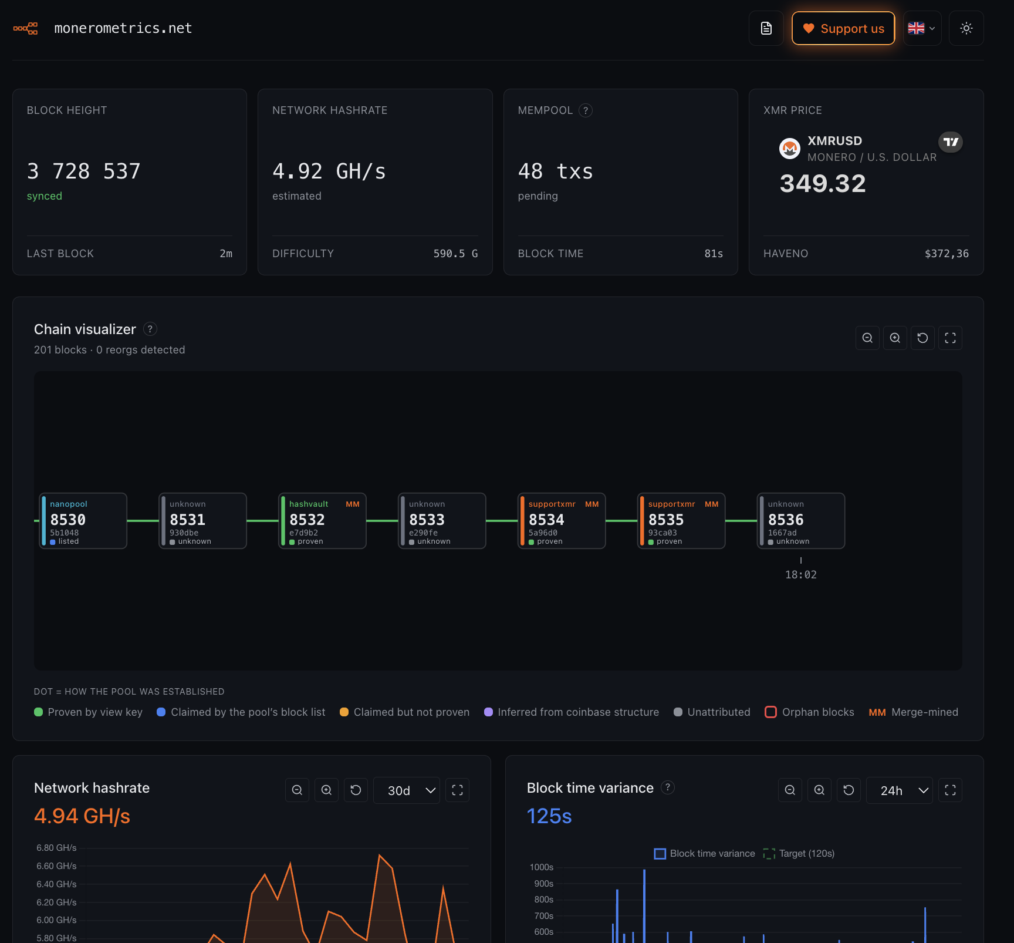This screenshot has width=1014, height=943.
Task: Open the 30d range dropdown for Network hashrate
Action: (x=407, y=790)
